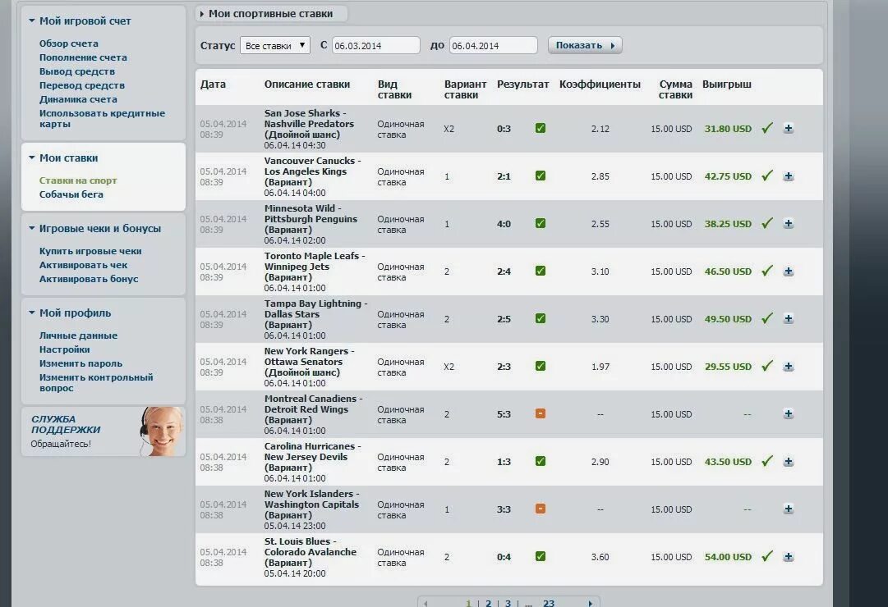Click the 'Коэффициенты' column header
Image resolution: width=888 pixels, height=607 pixels.
(600, 84)
